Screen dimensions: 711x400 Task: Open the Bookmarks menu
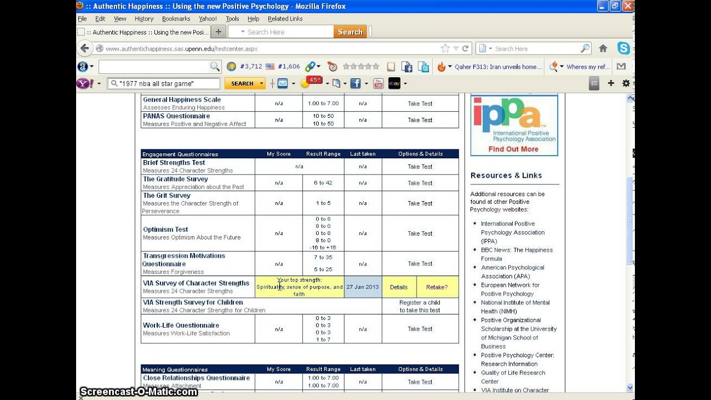176,19
